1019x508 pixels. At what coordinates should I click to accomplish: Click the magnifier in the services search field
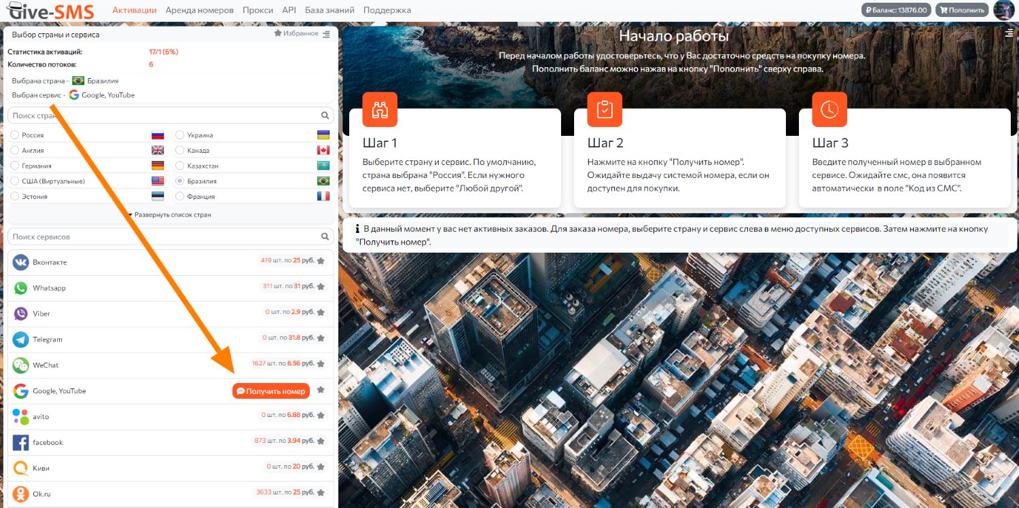click(x=325, y=237)
